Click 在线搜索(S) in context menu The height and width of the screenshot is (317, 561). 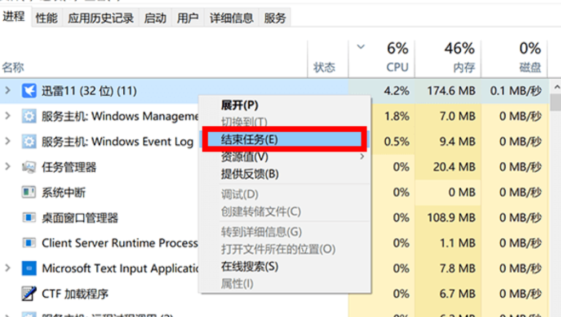pos(249,266)
